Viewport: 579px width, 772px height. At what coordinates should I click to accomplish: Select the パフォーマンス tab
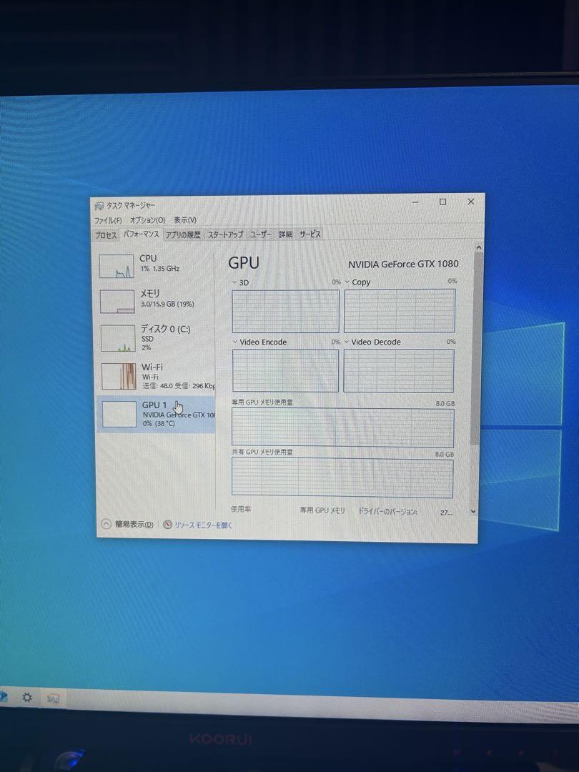pos(142,234)
